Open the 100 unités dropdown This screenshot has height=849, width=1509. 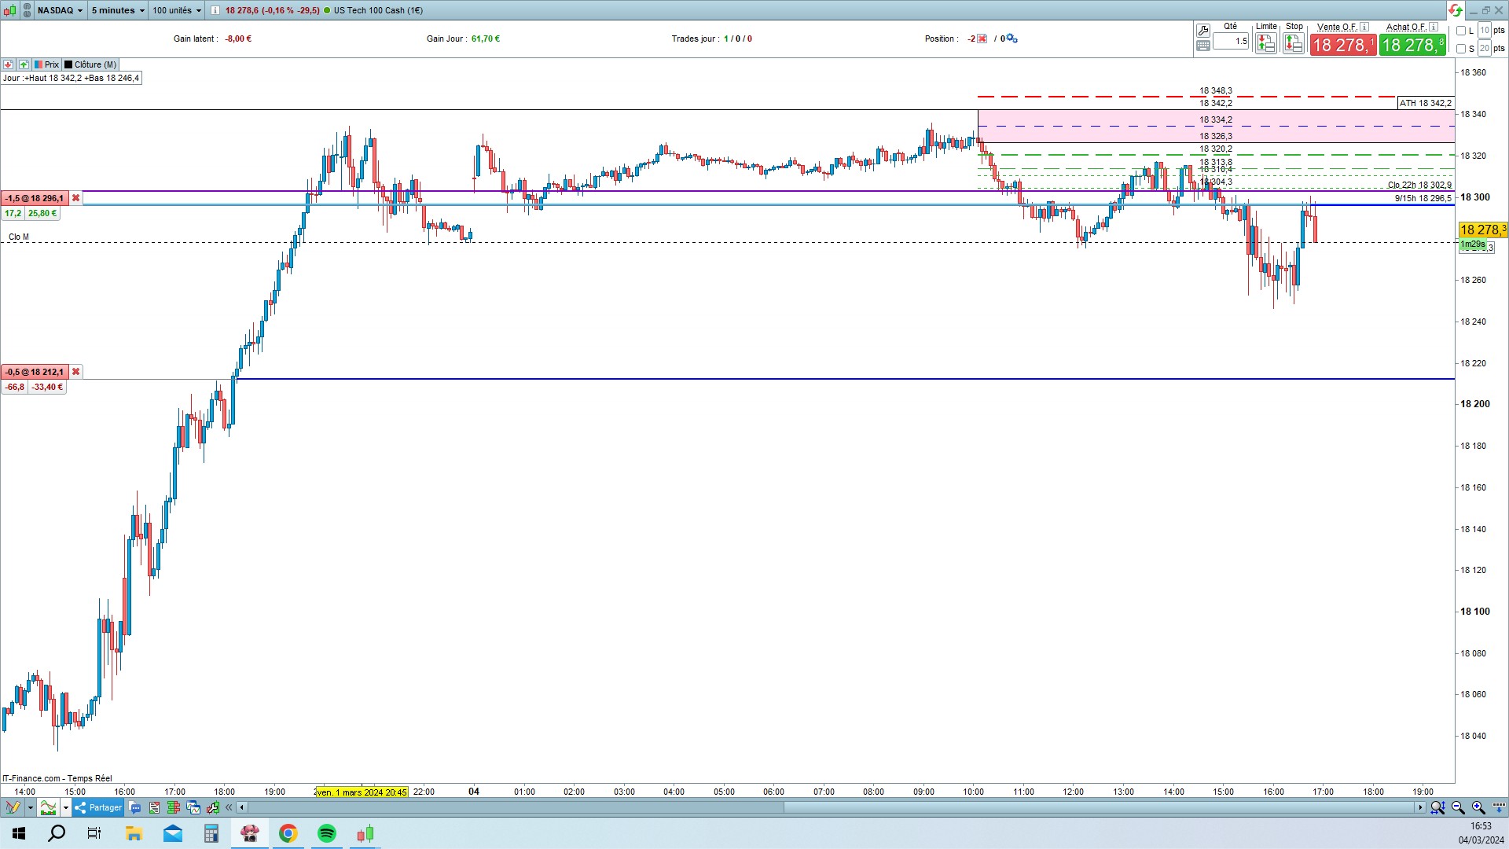tap(177, 10)
